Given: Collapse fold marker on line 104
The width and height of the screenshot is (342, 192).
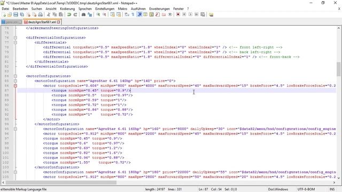Looking at the screenshot, I should [15, 172].
